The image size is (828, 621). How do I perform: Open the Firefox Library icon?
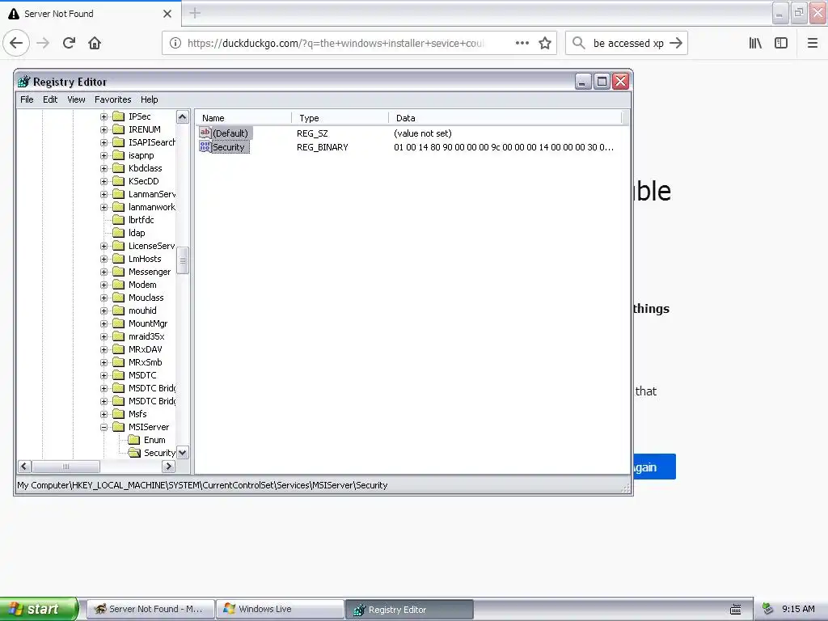pos(755,43)
